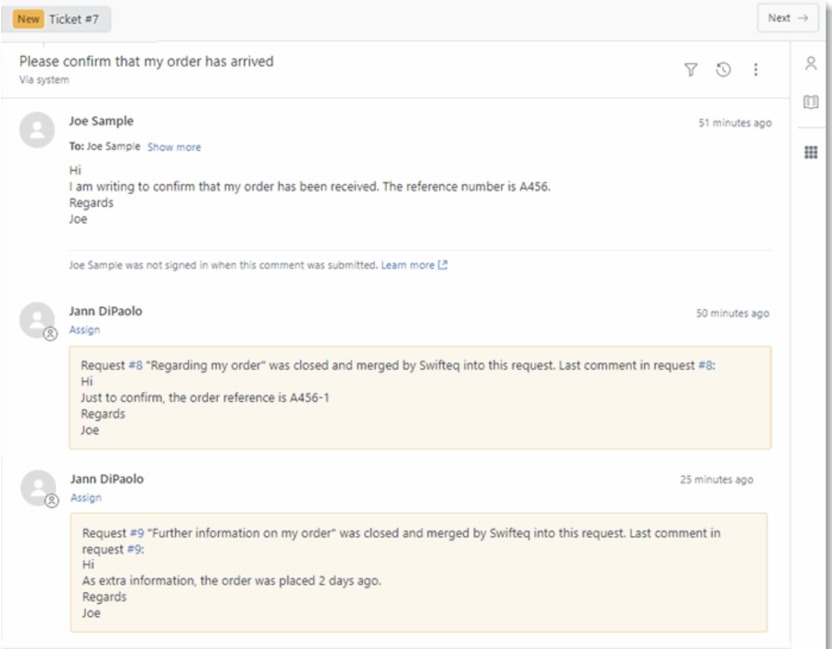Screen dimensions: 832x649
Task: Click the 50 minutes ago timestamp
Action: pos(732,313)
